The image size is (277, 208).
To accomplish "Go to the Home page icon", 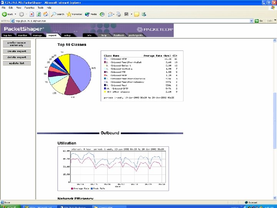I will (45, 14).
